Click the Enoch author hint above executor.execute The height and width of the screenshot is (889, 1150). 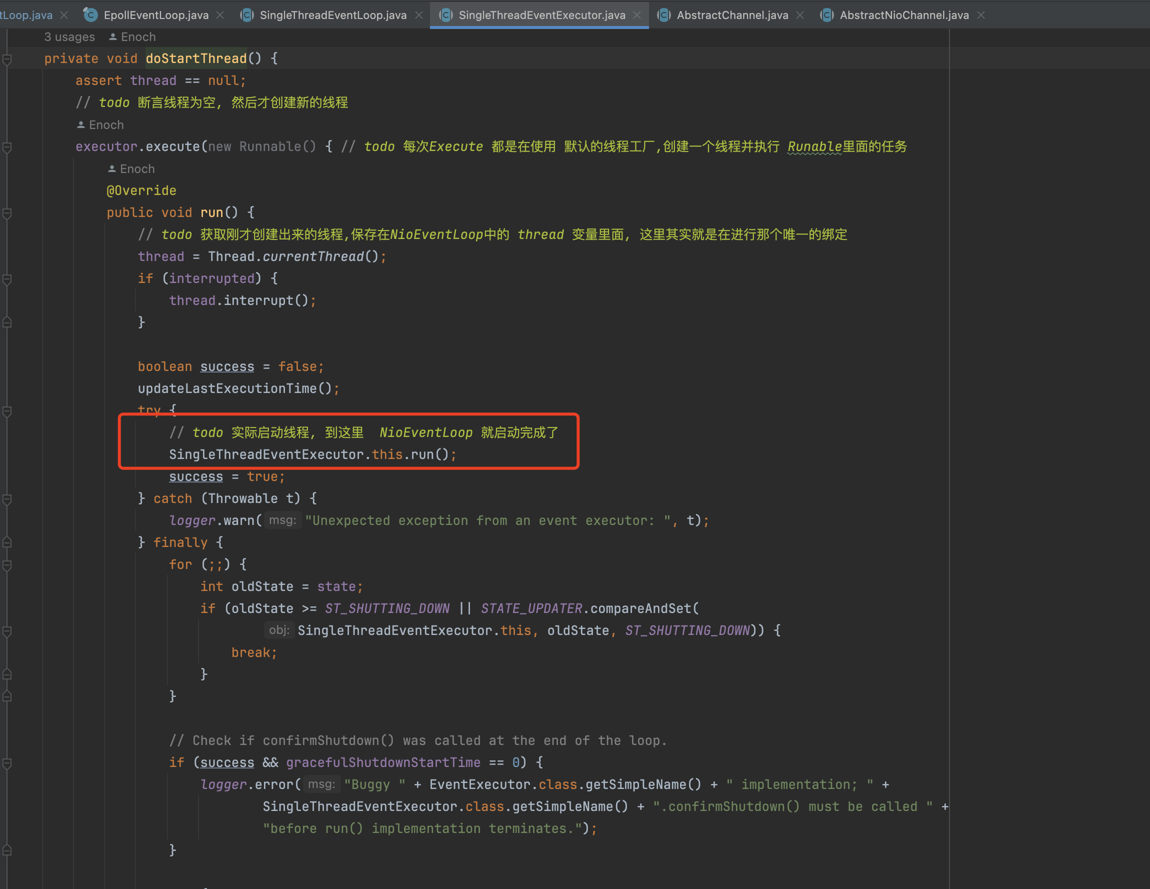tap(106, 125)
